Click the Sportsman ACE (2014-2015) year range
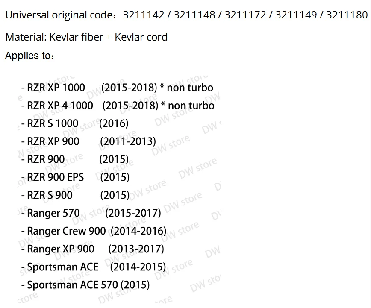 click(138, 267)
